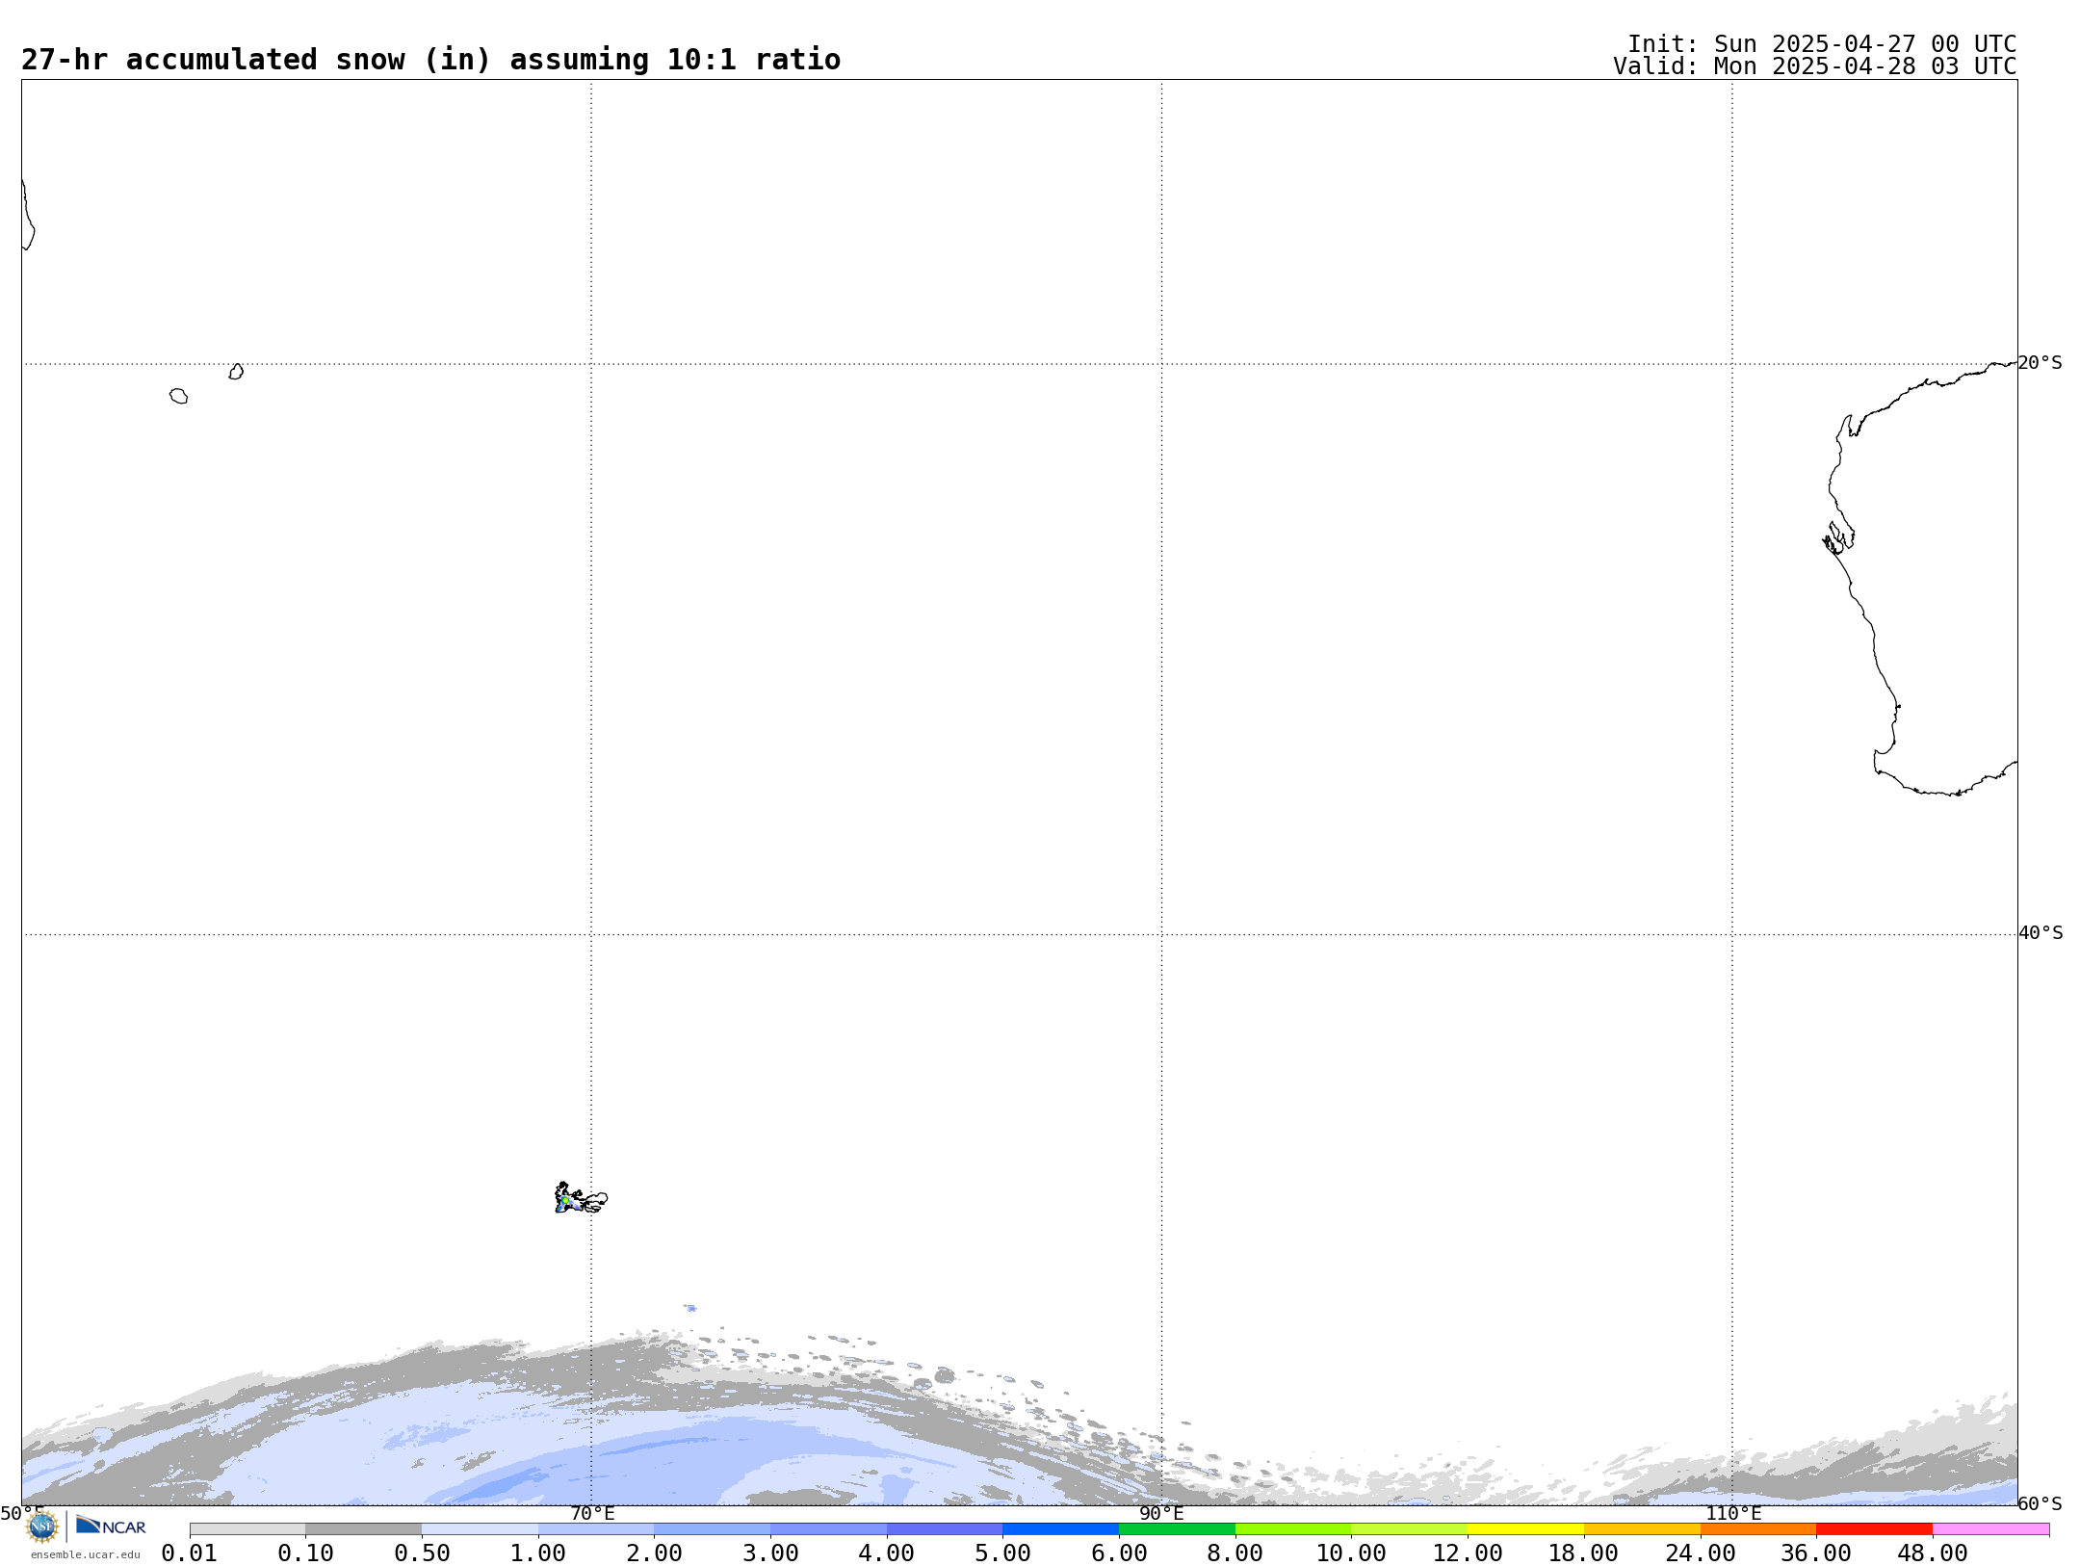The width and height of the screenshot is (2080, 1566).
Task: Click the 90°E longitude label
Action: click(1161, 1514)
